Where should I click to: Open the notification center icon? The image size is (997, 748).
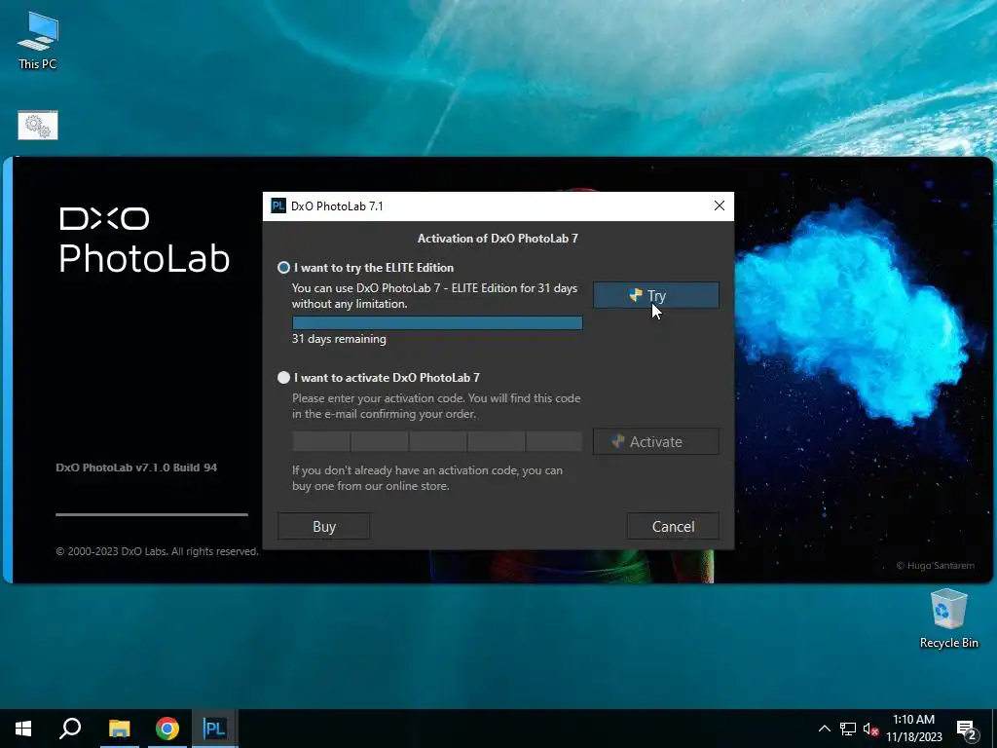tap(967, 729)
